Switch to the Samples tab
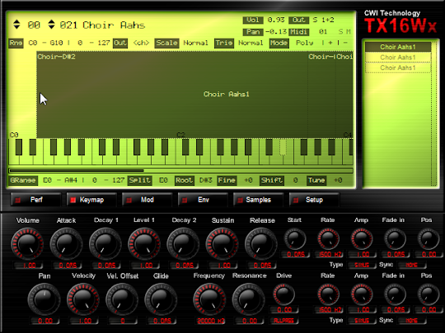The image size is (445, 333). [258, 200]
